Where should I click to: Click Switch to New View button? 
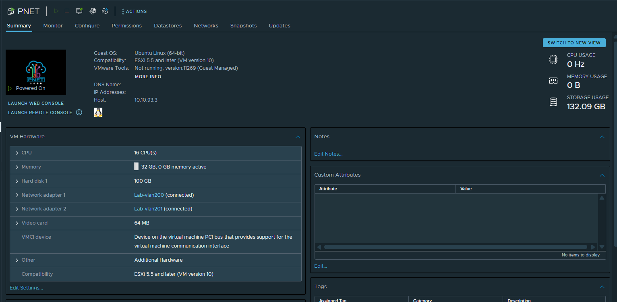[x=574, y=43]
